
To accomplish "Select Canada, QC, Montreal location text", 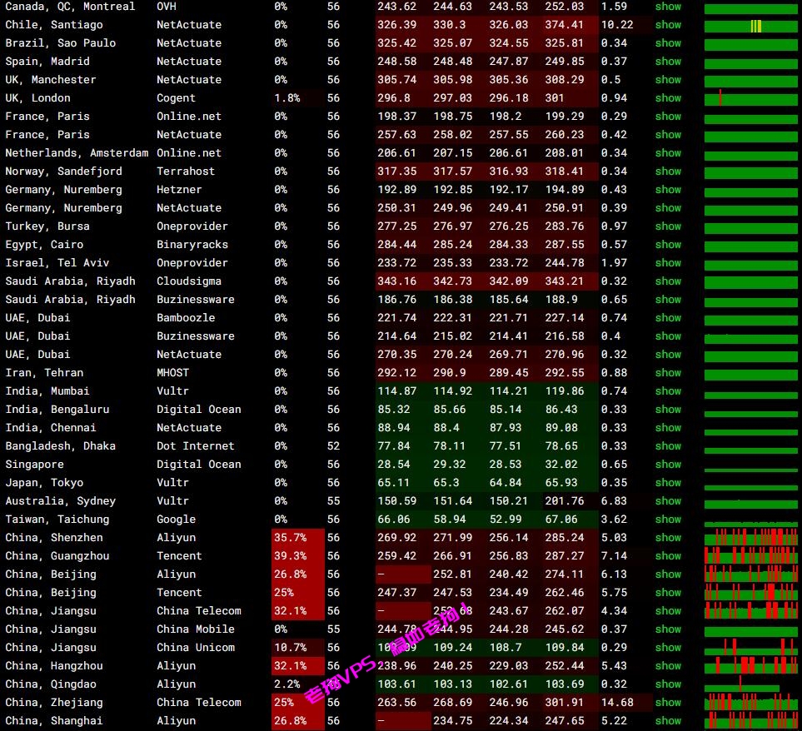I will tap(71, 7).
